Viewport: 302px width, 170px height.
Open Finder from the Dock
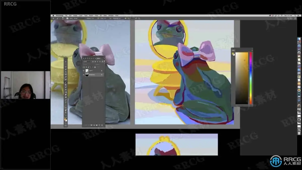coord(299,39)
